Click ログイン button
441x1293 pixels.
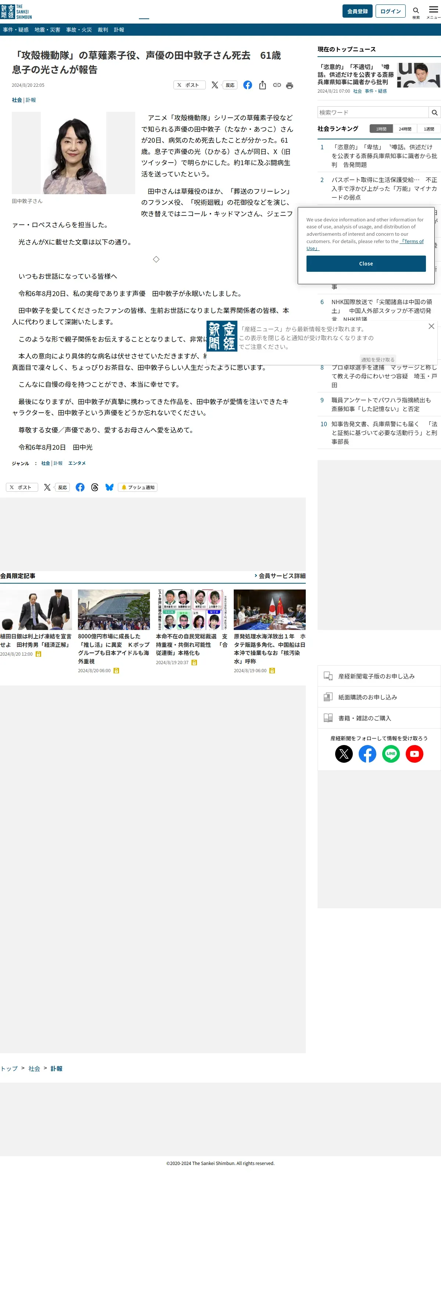click(x=390, y=11)
